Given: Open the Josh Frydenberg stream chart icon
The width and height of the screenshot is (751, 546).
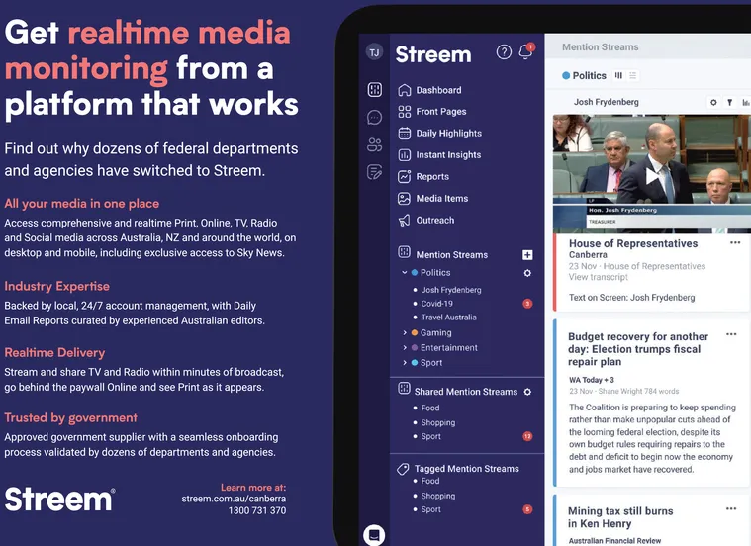Looking at the screenshot, I should (746, 103).
